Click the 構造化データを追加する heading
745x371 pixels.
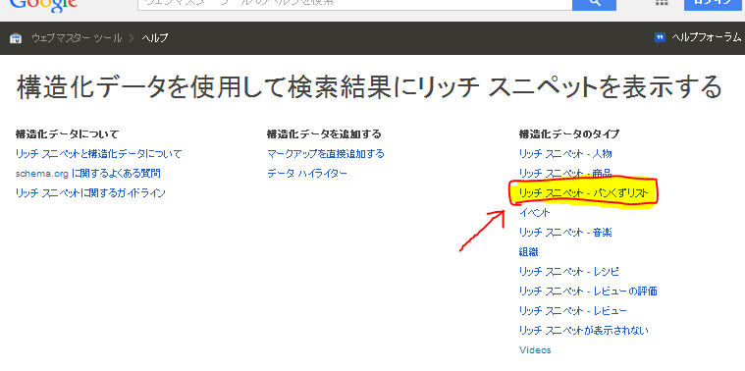coord(324,134)
